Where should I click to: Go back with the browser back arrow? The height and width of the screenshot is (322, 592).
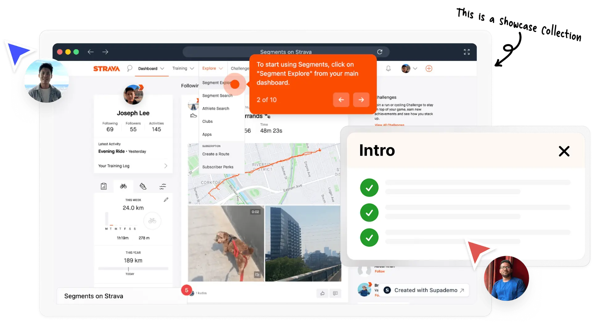[x=90, y=52]
